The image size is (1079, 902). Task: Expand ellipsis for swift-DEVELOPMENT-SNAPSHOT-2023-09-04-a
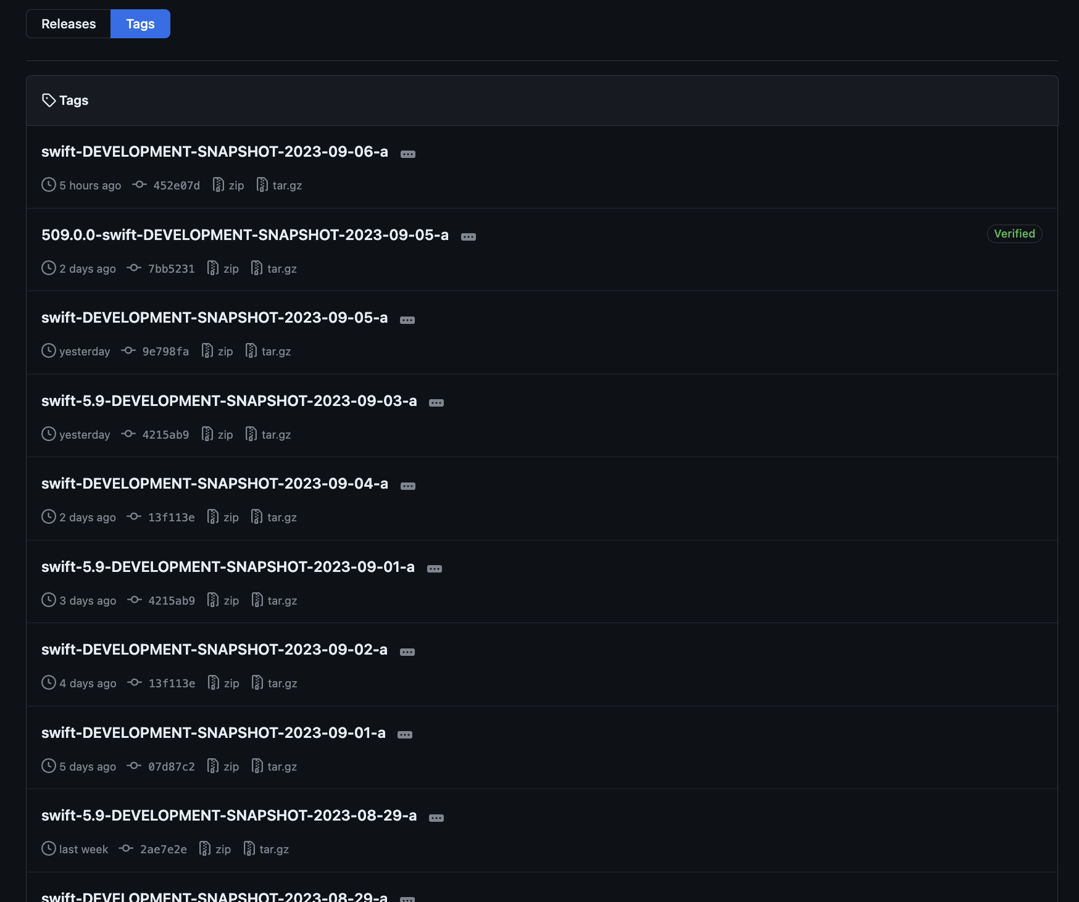click(x=408, y=486)
